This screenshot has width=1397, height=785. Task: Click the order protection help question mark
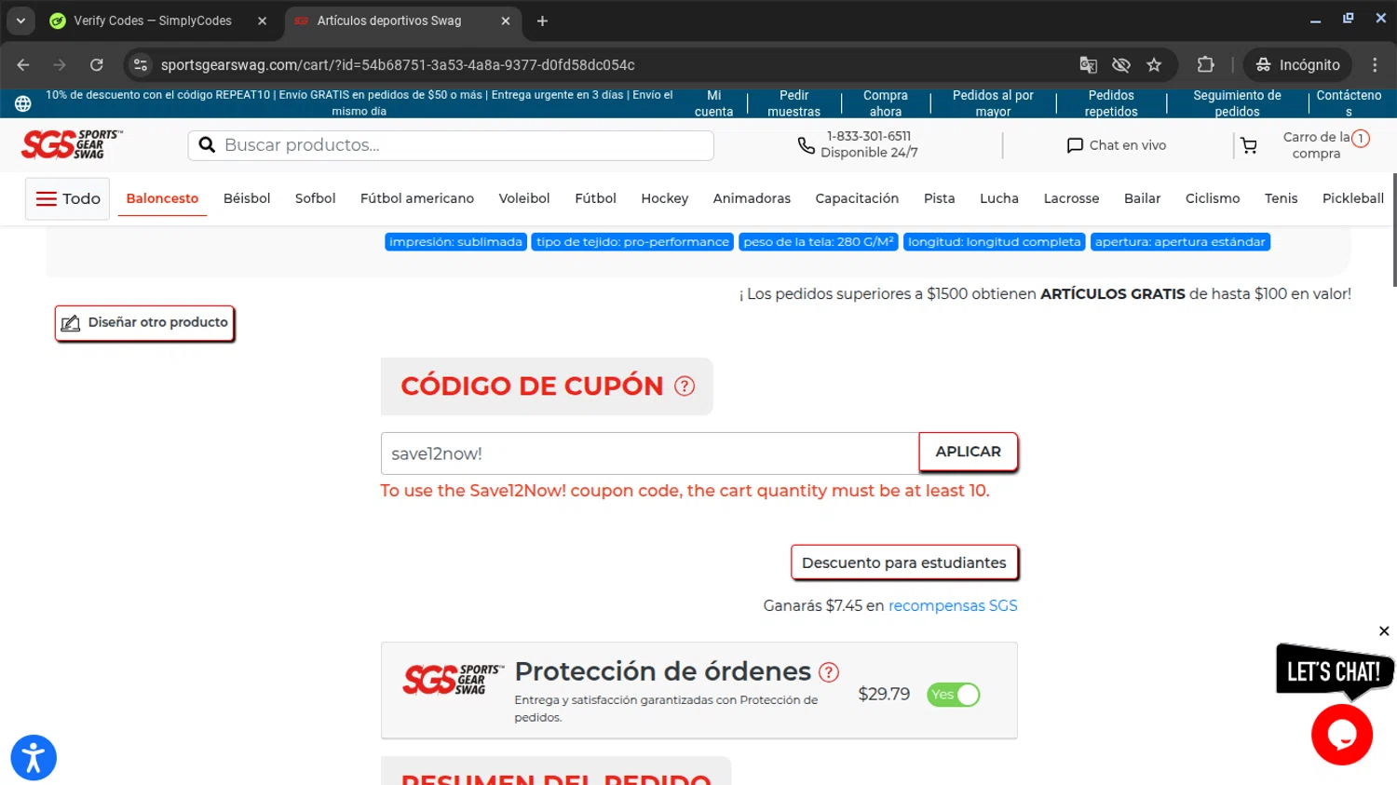pos(829,671)
